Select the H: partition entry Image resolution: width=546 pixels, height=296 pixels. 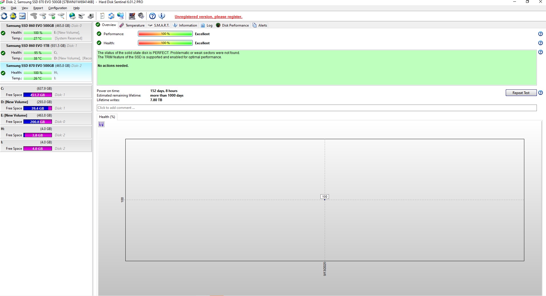[46, 132]
